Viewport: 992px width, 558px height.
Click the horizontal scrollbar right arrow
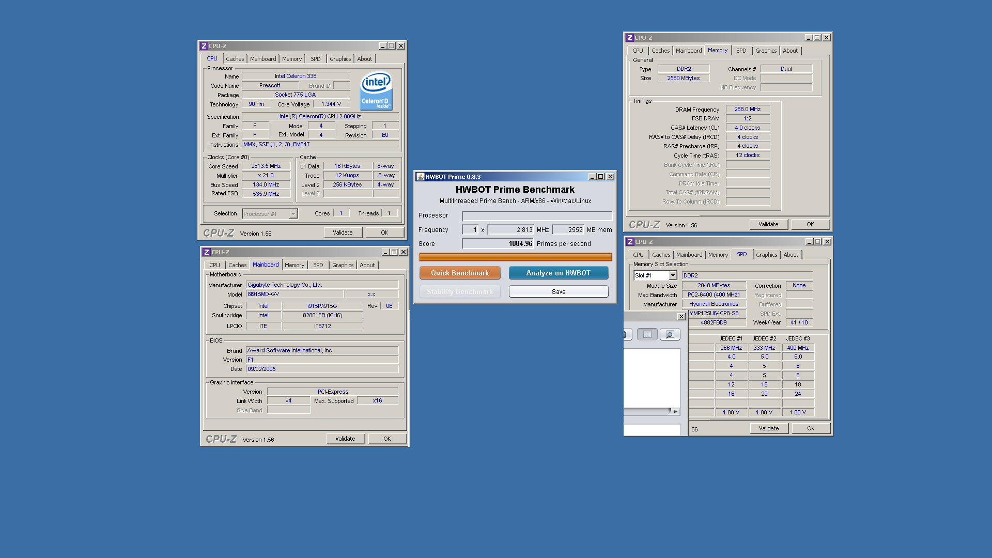[x=675, y=412]
